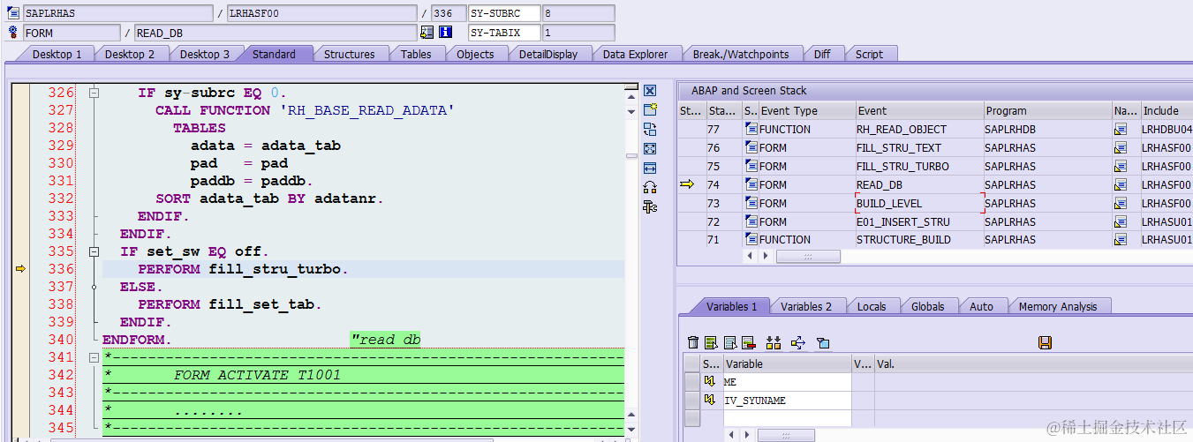Open the Objects tab
The height and width of the screenshot is (442, 1193).
pyautogui.click(x=475, y=55)
